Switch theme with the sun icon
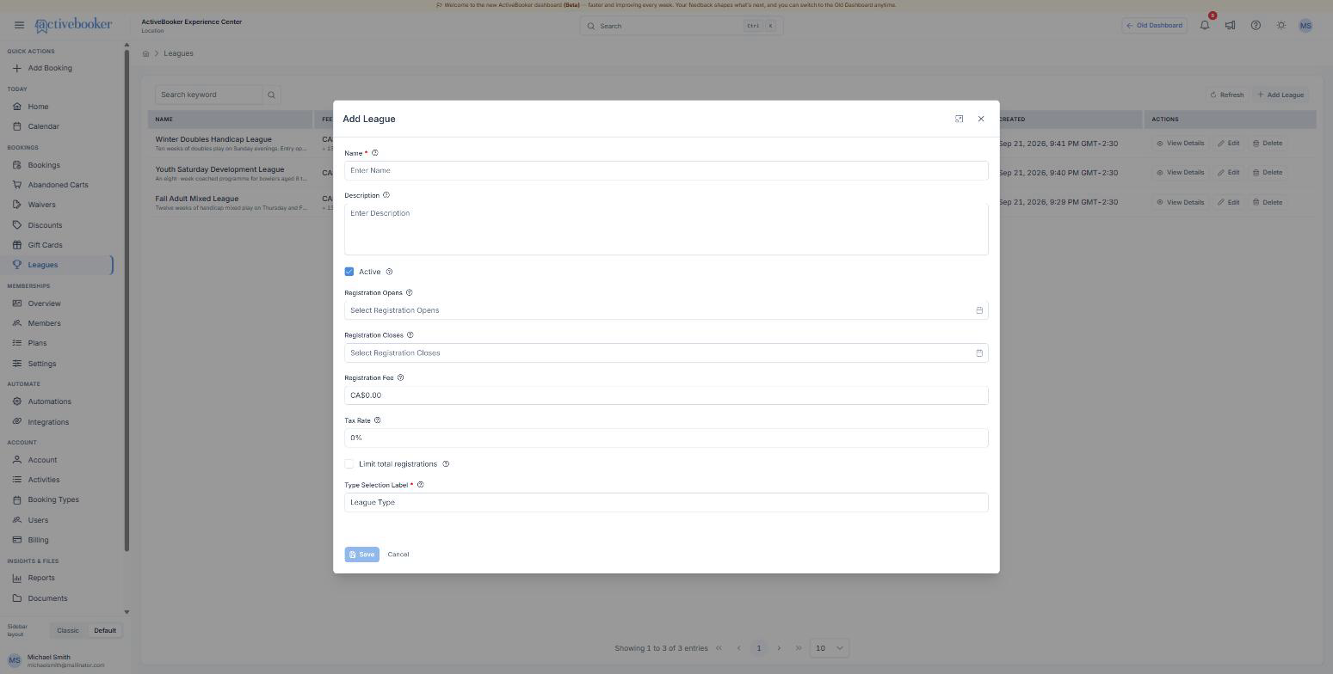Viewport: 1333px width, 674px height. coord(1281,26)
